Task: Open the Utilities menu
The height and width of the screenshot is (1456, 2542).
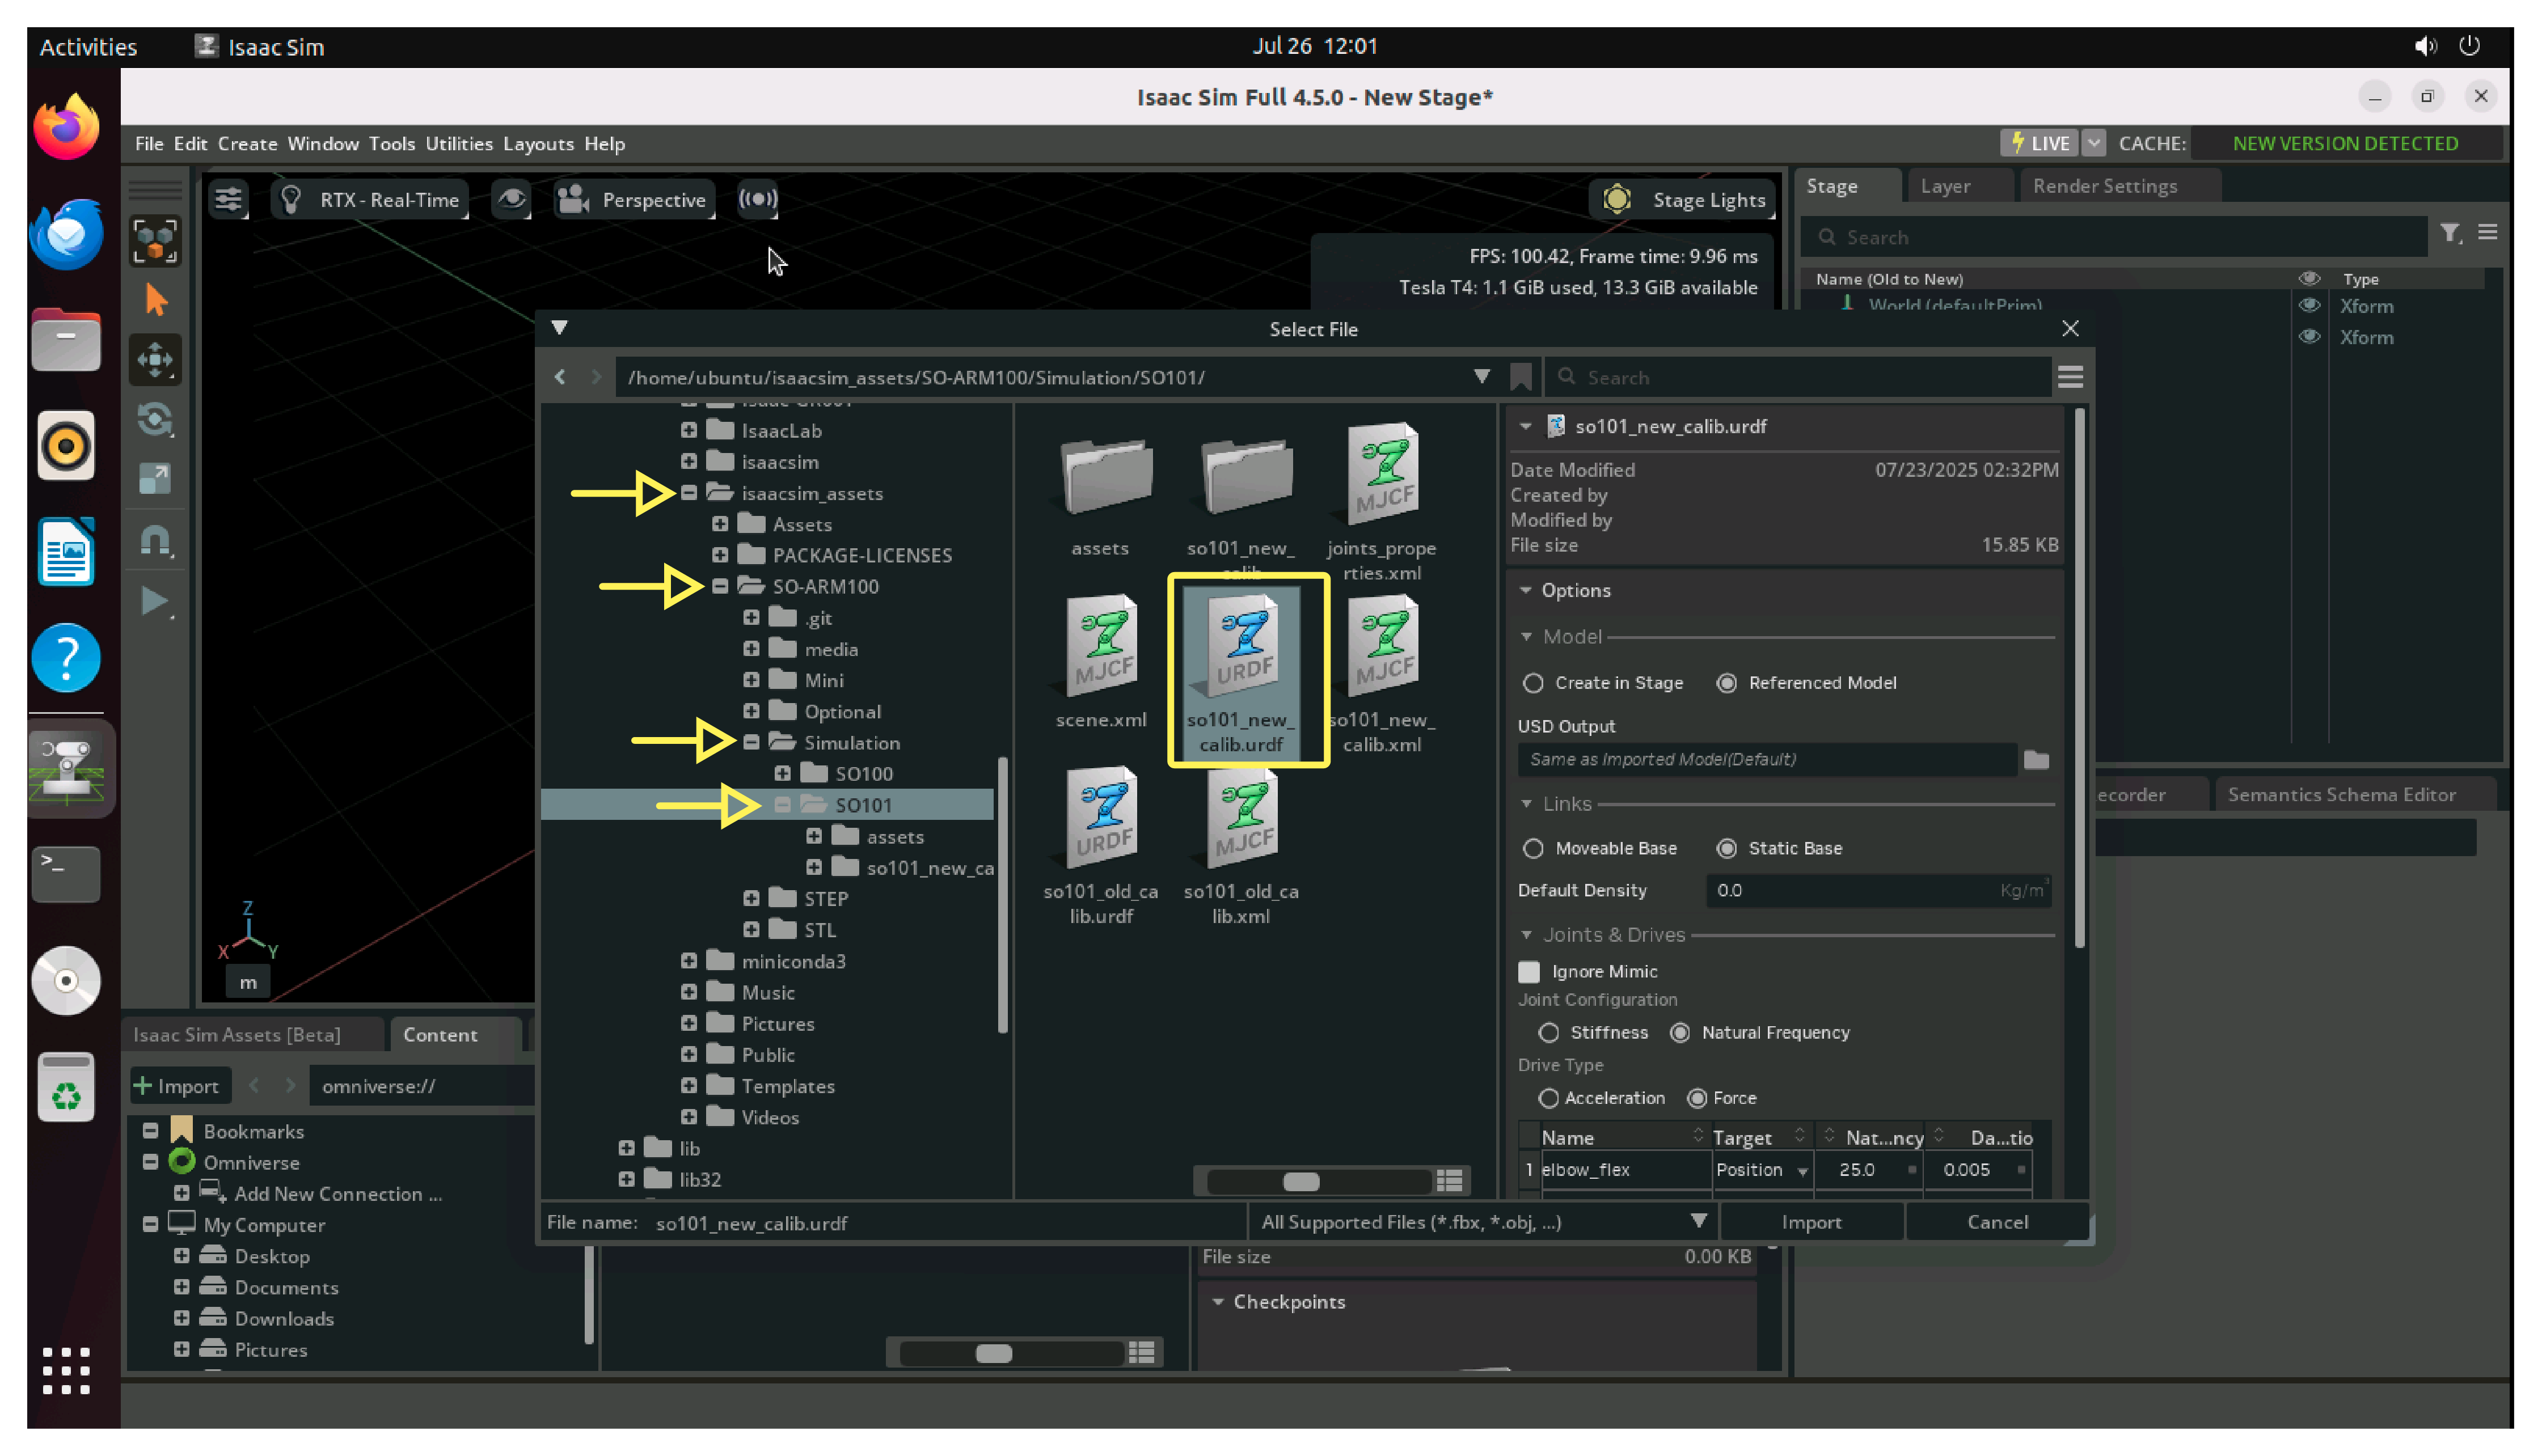Action: click(x=458, y=143)
